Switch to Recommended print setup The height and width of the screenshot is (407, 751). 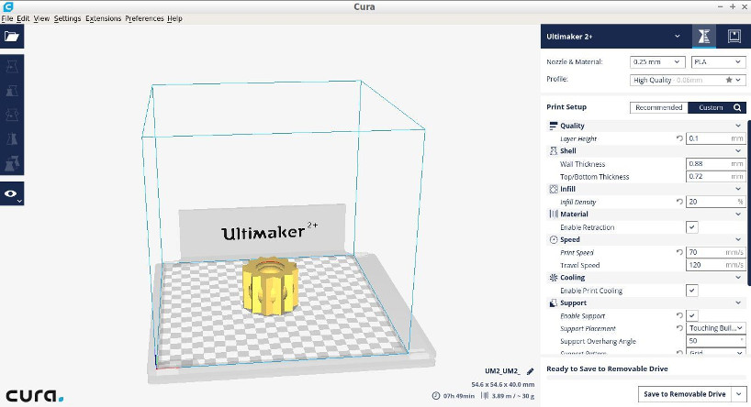[658, 107]
